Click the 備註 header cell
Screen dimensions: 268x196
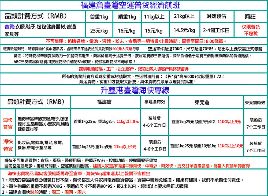pyautogui.click(x=250, y=16)
